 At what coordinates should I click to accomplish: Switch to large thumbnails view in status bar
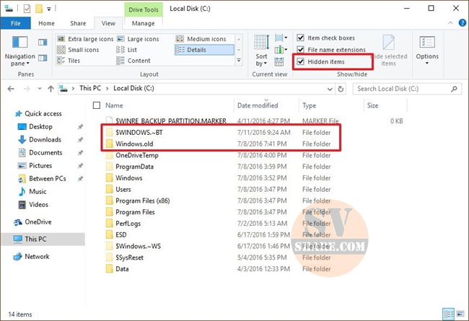pos(460,314)
